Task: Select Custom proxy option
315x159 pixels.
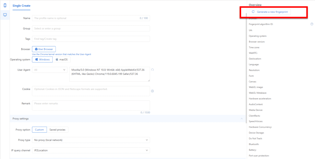Action: (x=39, y=130)
